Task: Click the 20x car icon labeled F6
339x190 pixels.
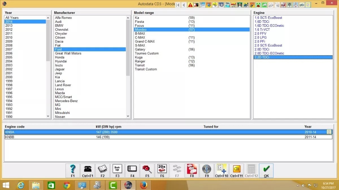Action: point(162,171)
